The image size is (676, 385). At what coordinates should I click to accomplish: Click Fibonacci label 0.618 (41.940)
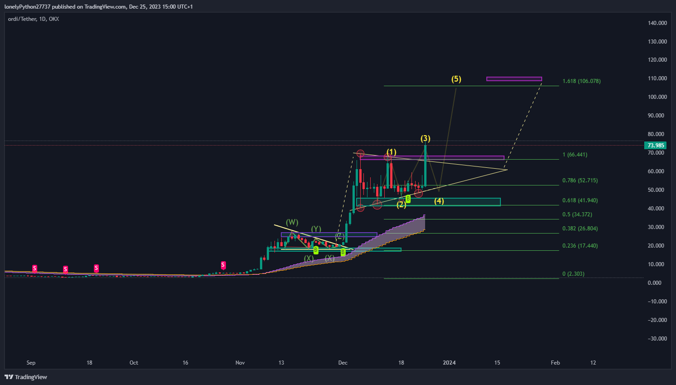pos(580,200)
